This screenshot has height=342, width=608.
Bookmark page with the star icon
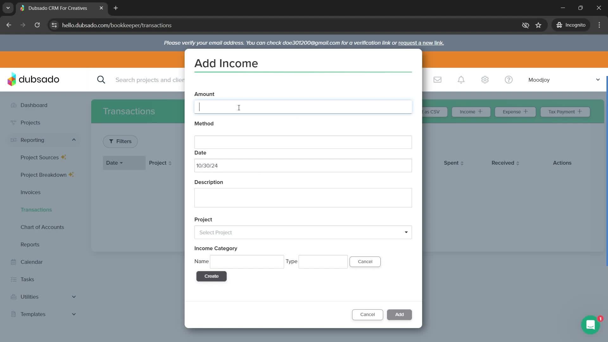[538, 25]
